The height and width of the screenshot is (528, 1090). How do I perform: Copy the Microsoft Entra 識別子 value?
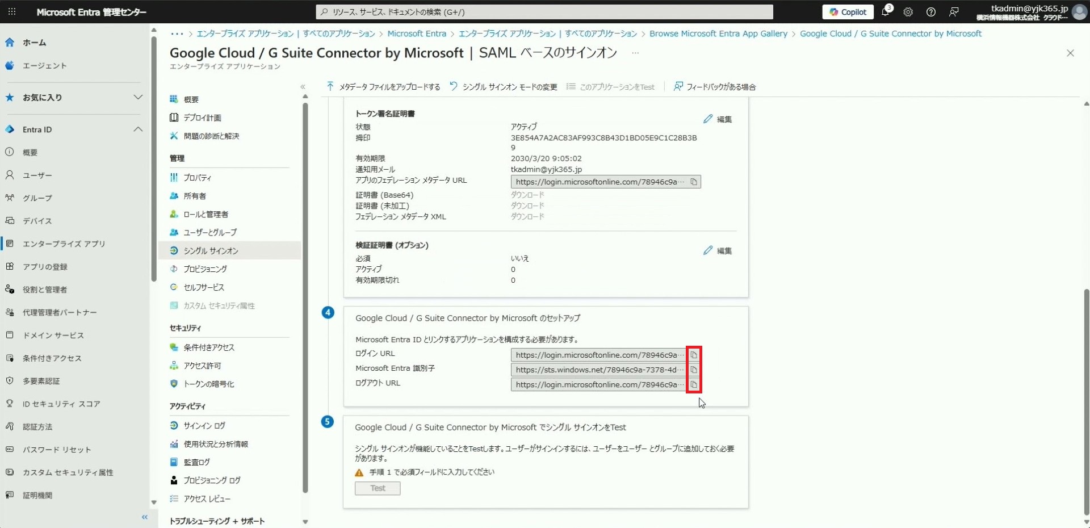click(x=693, y=370)
